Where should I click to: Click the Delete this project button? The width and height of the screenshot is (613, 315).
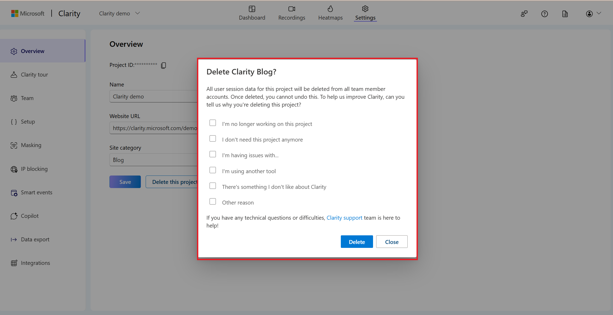(172, 182)
